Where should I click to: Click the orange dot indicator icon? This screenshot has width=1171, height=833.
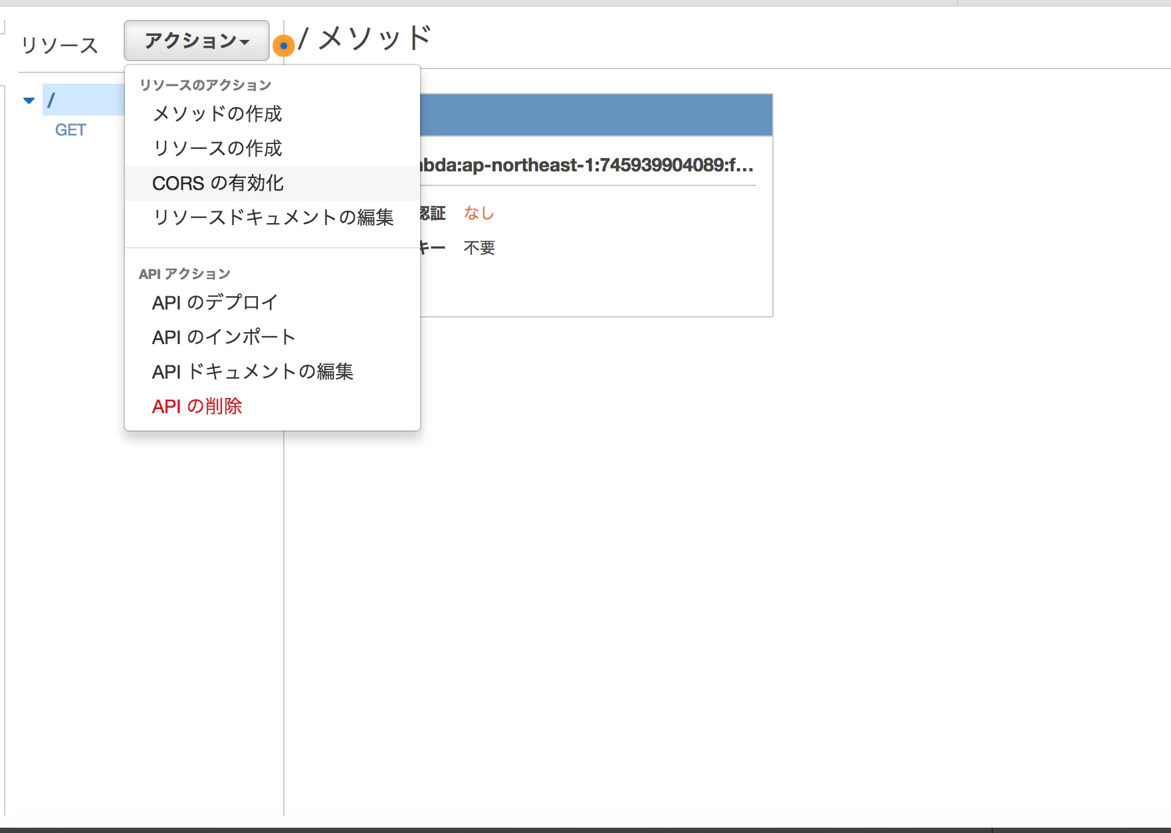(284, 46)
